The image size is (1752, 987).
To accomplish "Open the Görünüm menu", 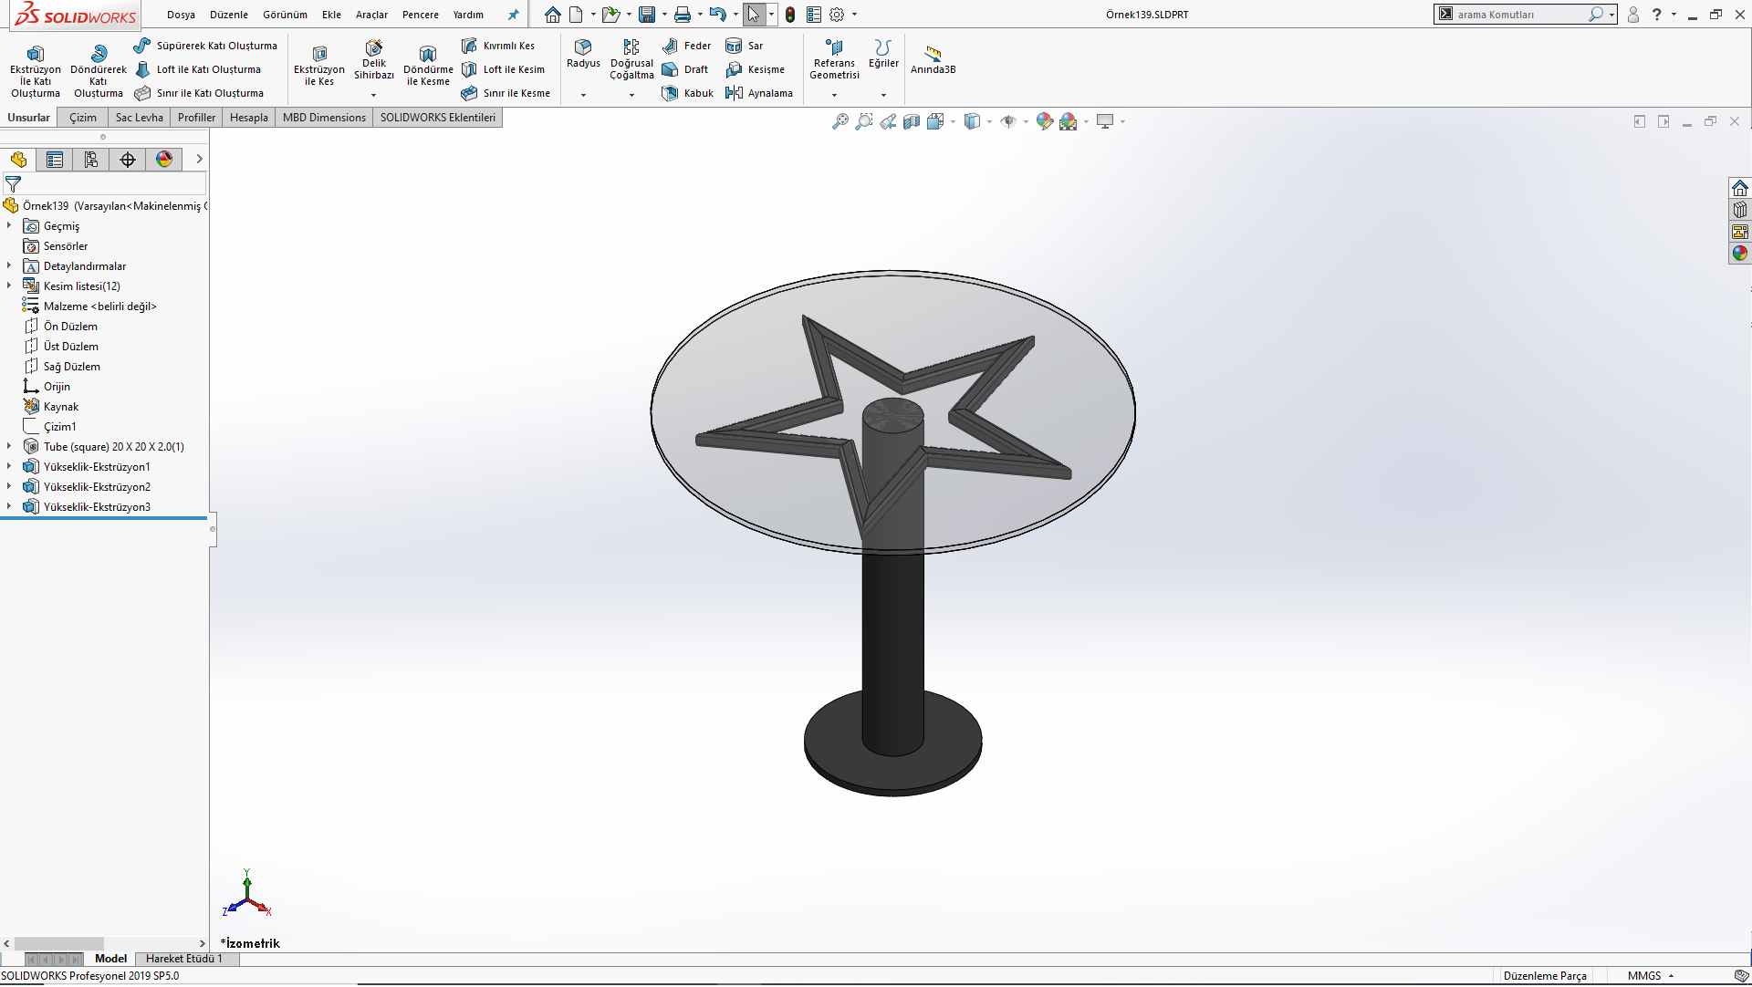I will tap(285, 15).
